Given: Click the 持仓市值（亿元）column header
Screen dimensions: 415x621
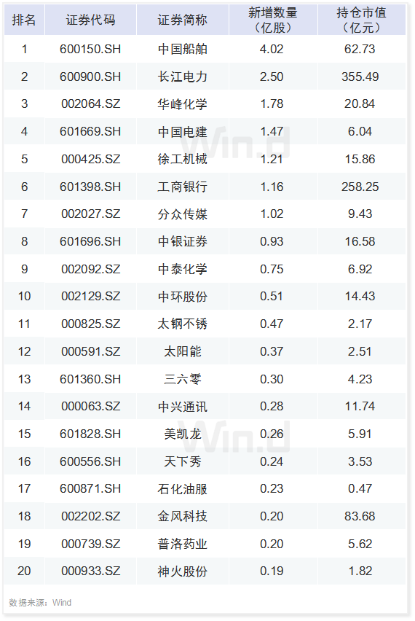Looking at the screenshot, I should click(360, 20).
